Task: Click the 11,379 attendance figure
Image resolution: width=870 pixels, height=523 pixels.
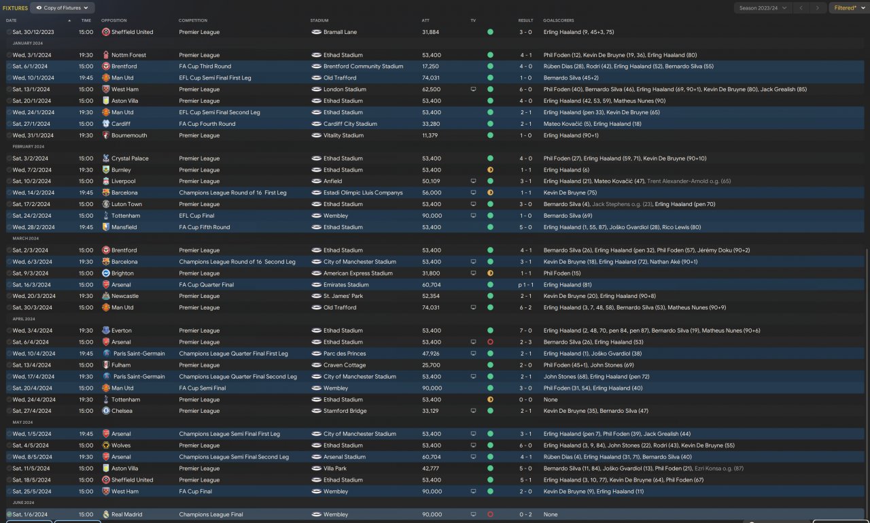Action: 431,135
